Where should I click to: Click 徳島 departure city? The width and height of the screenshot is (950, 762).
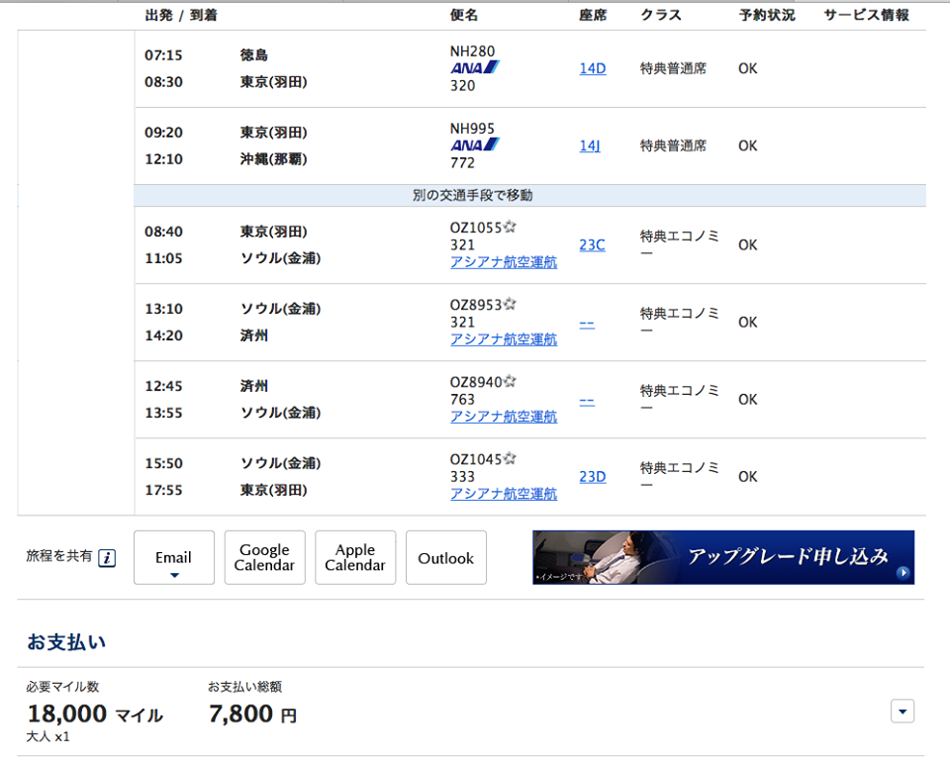254,55
